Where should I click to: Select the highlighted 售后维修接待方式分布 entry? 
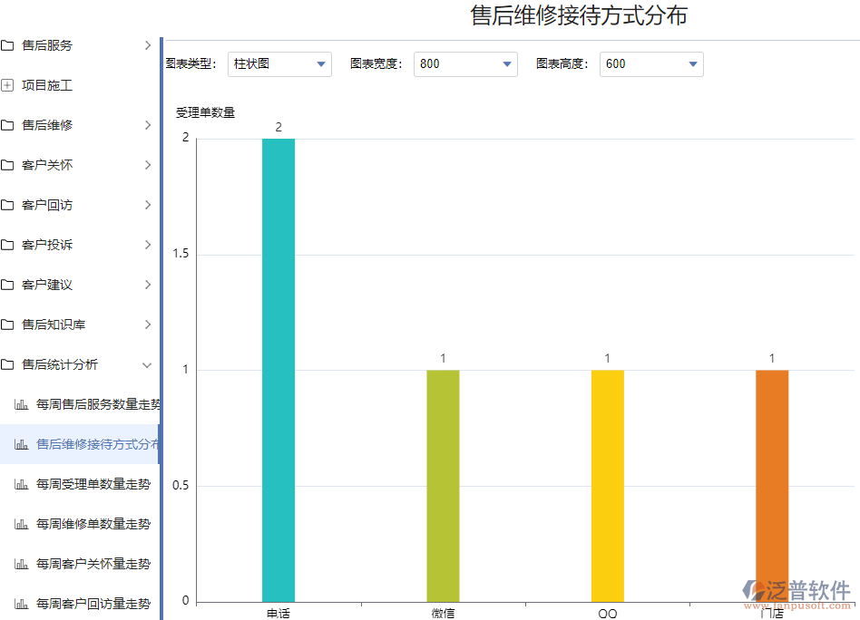point(97,444)
